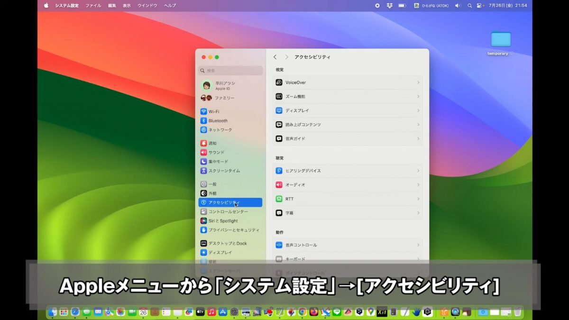Expand the 音声コントロール row chevron
569x320 pixels.
[418, 245]
